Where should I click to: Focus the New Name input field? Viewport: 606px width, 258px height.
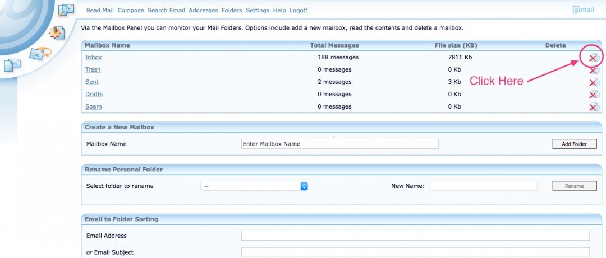483,186
